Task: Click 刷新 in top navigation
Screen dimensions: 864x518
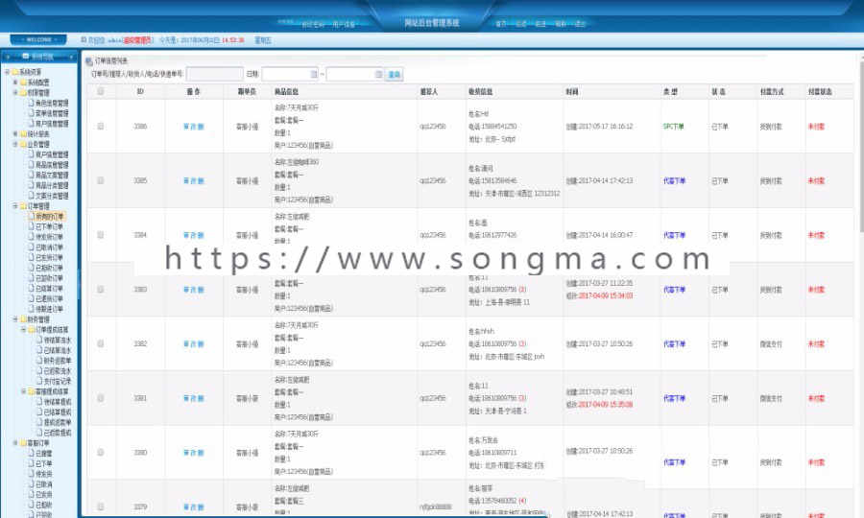Action: click(561, 24)
